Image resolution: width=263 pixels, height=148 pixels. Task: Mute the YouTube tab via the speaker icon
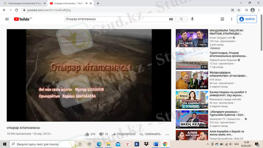(86, 3)
